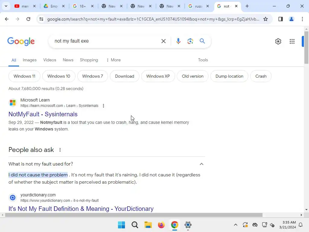Screen dimensions: 309x232
Task: Switch to the Videos results tab
Action: pos(50,60)
